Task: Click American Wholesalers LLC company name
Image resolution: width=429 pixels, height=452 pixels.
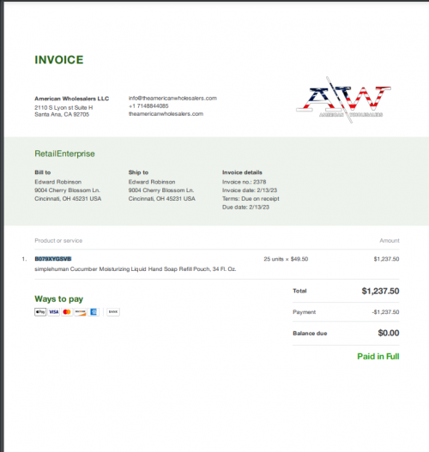Action: click(x=72, y=99)
